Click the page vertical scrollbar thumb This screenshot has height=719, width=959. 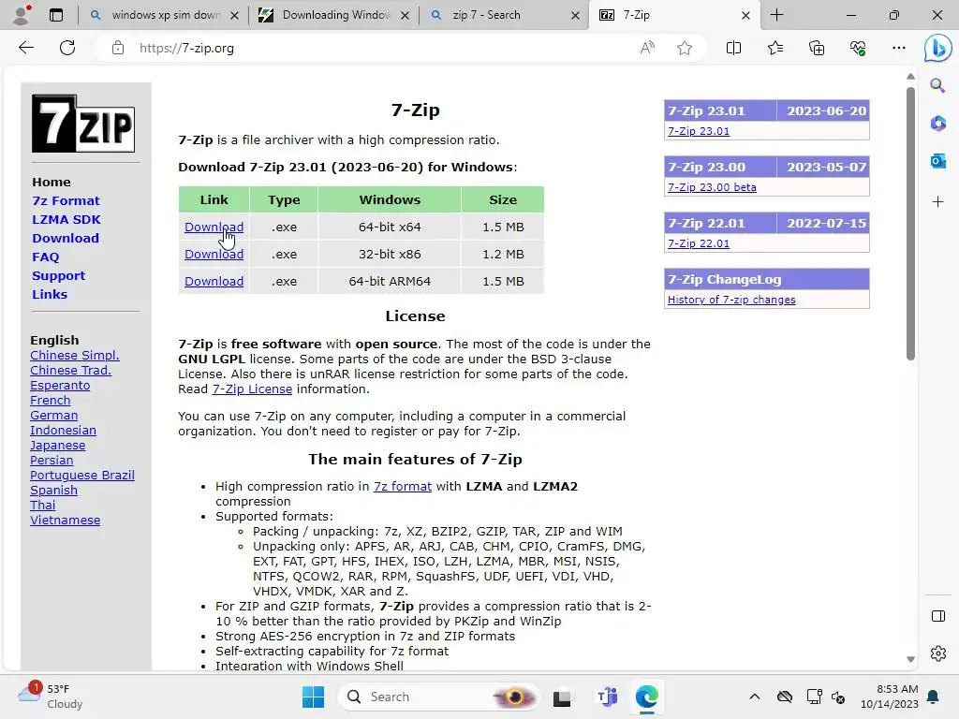tap(910, 223)
